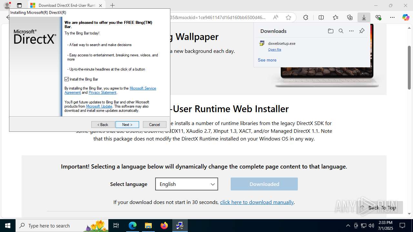
Task: Open Firefox from the taskbar
Action: 164,226
